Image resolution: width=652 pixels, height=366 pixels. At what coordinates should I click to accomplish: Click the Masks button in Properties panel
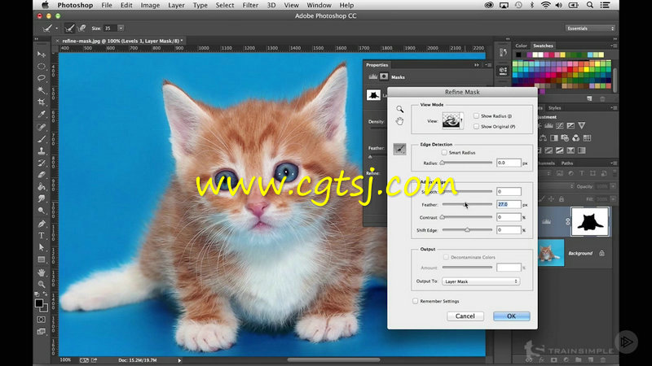(x=384, y=76)
